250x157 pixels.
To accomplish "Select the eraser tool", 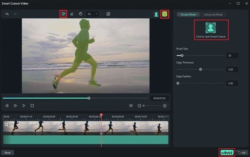I will point(72,14).
